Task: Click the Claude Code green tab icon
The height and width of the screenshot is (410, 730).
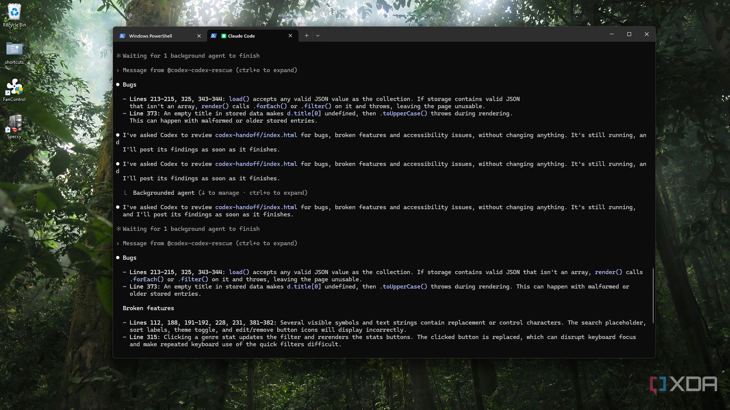Action: click(x=224, y=36)
